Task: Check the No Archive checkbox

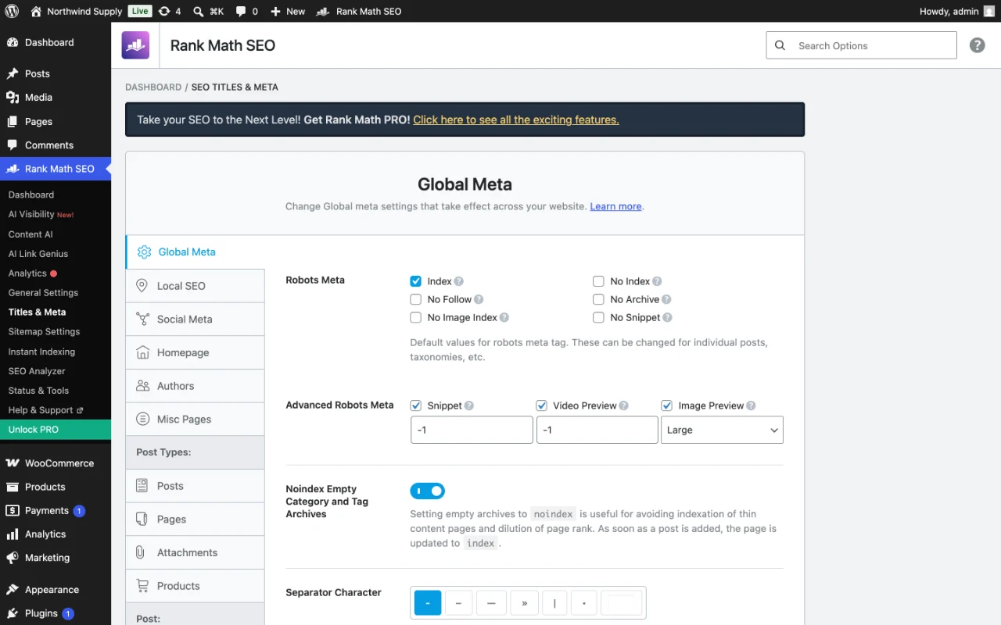Action: pos(598,299)
